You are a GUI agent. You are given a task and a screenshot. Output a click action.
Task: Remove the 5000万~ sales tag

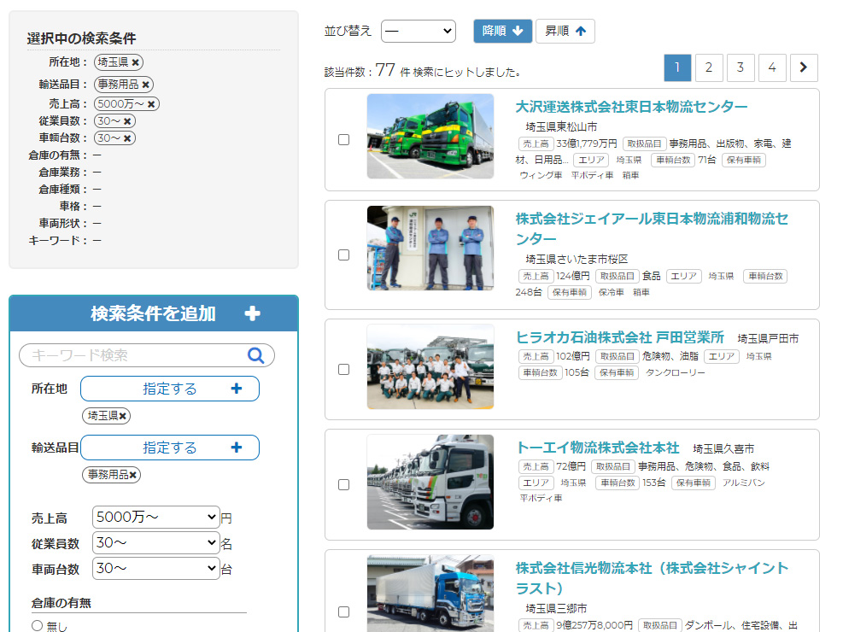click(x=152, y=104)
